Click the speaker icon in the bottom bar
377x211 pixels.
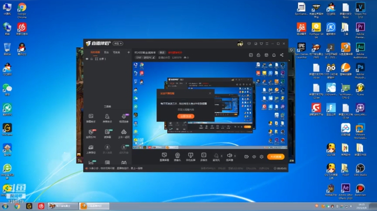[x=229, y=156]
